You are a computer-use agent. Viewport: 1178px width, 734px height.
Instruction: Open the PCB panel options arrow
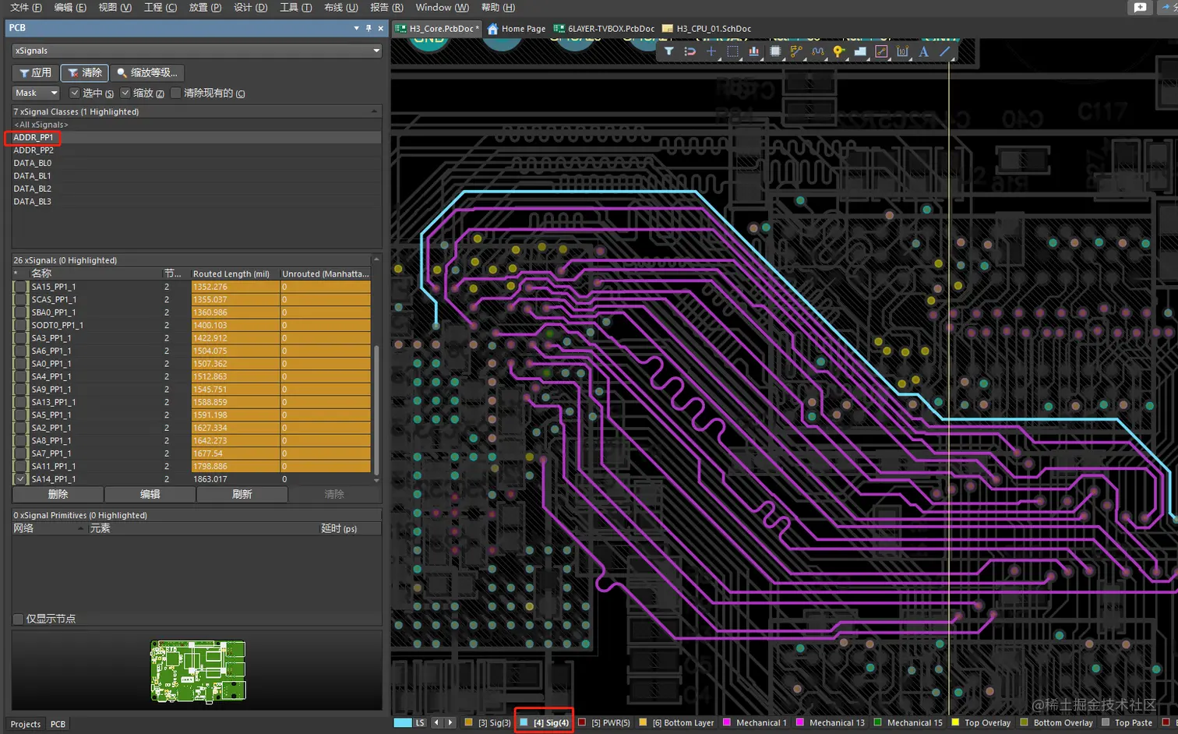coord(356,28)
